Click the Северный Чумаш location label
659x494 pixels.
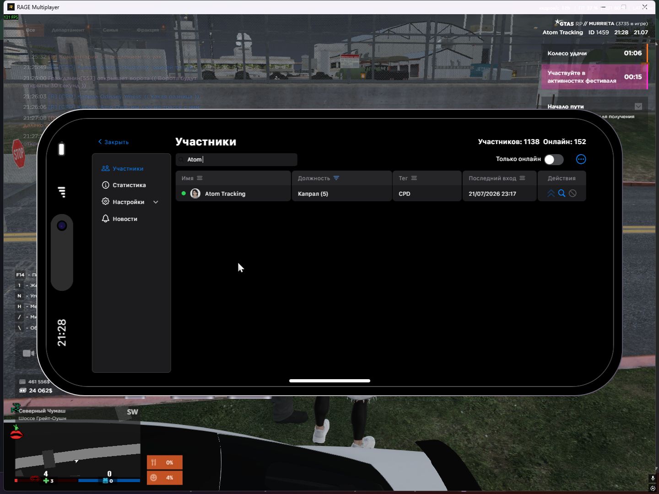tap(42, 411)
